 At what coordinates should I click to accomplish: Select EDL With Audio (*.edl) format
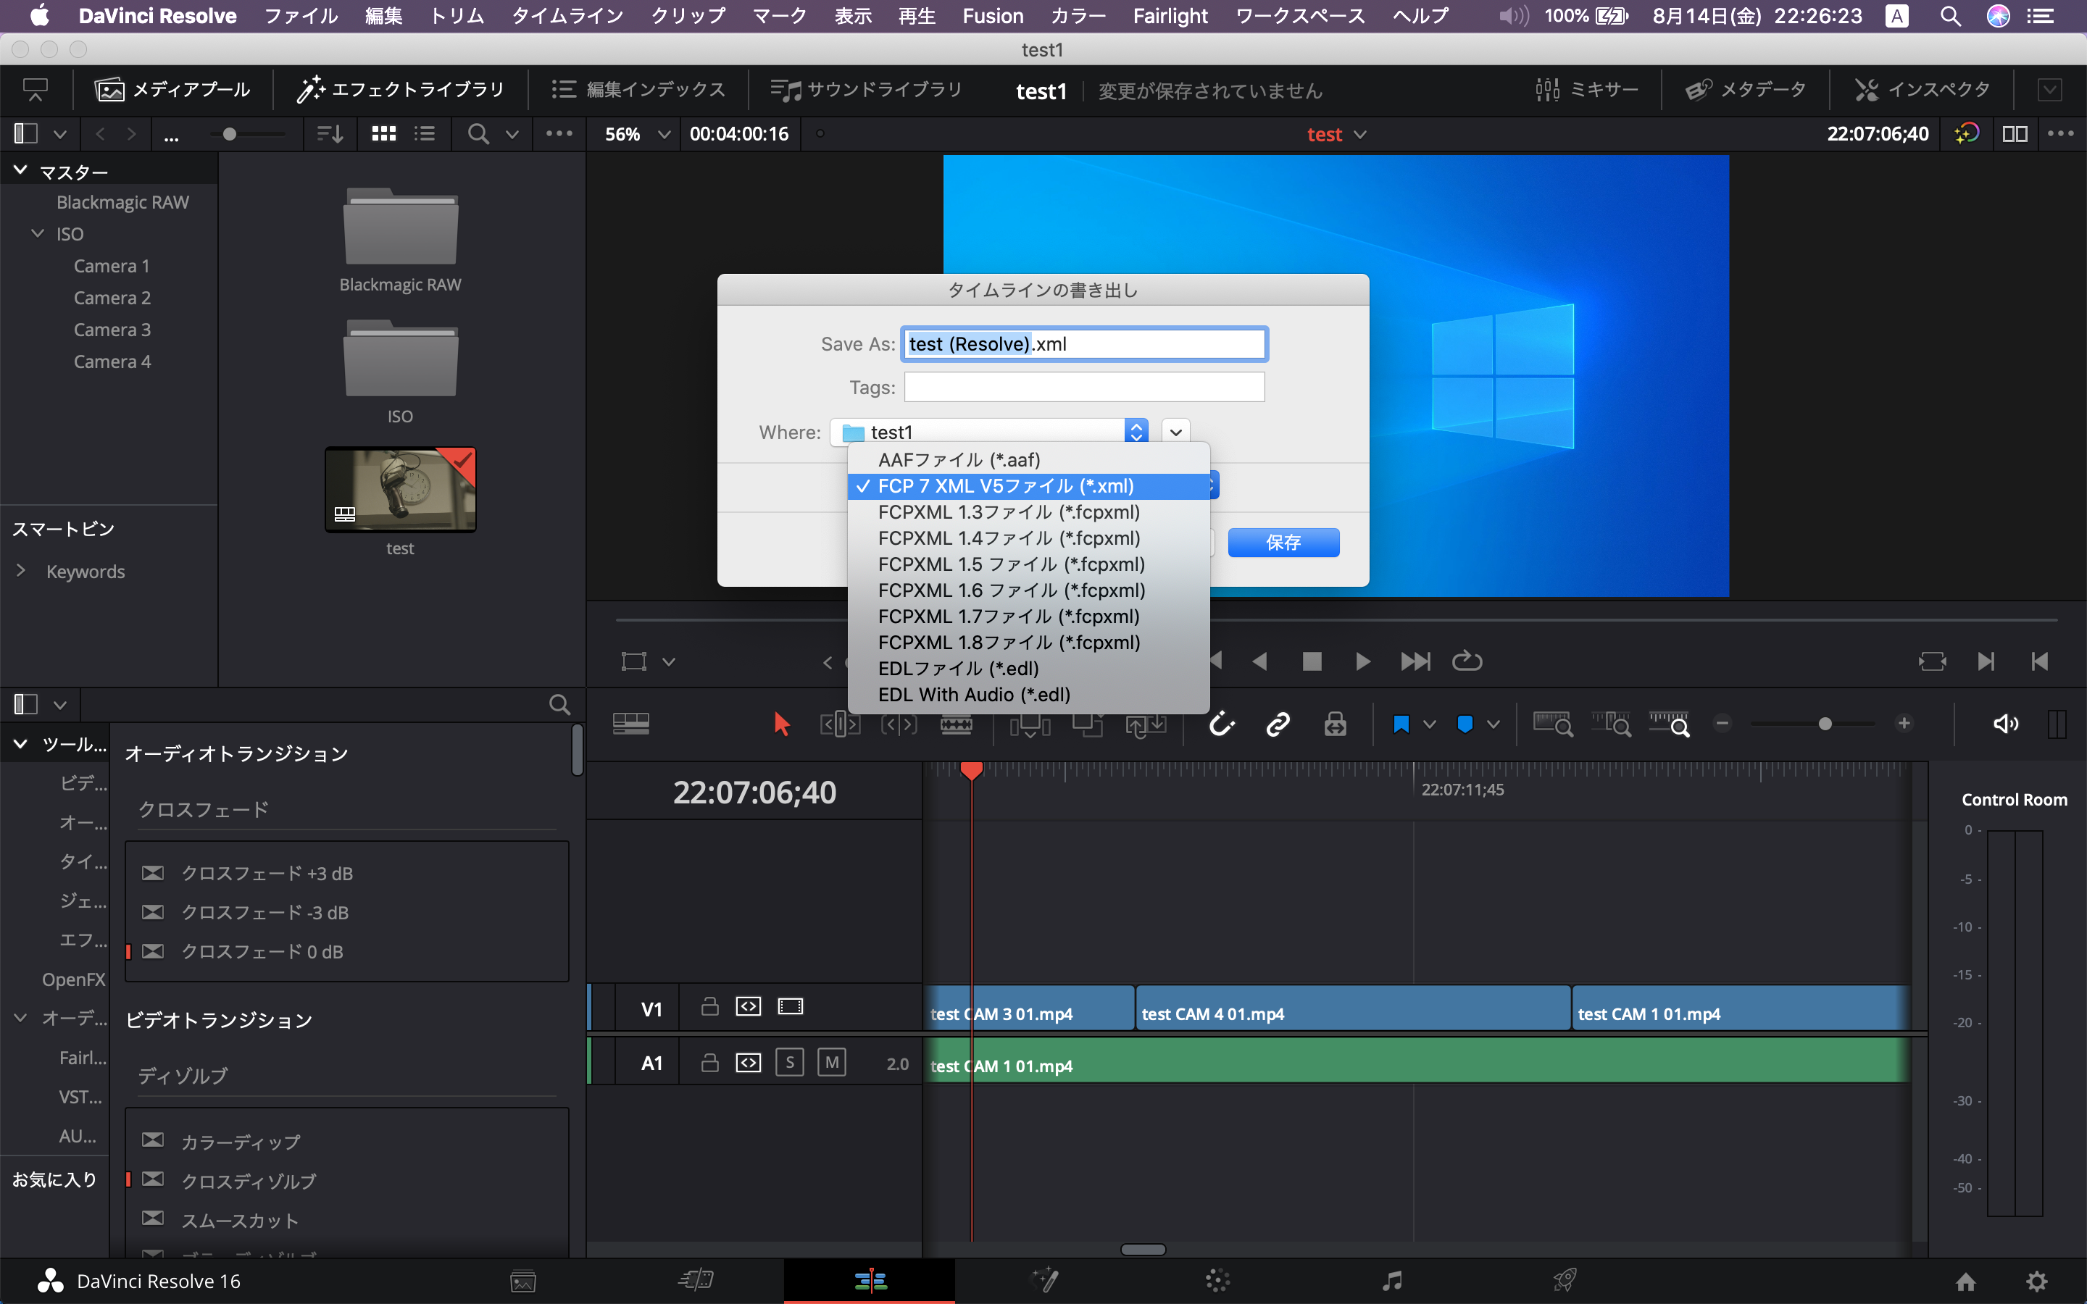coord(974,694)
